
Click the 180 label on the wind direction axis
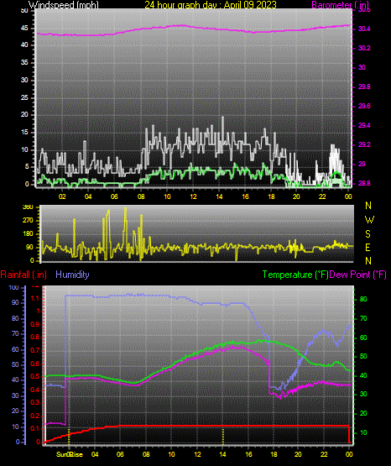coord(28,234)
